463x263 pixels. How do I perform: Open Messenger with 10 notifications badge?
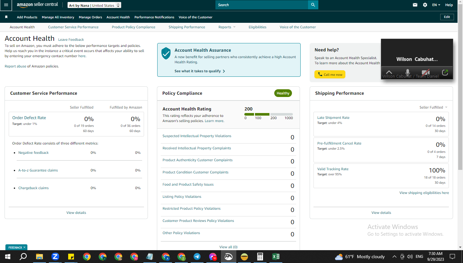click(x=213, y=257)
